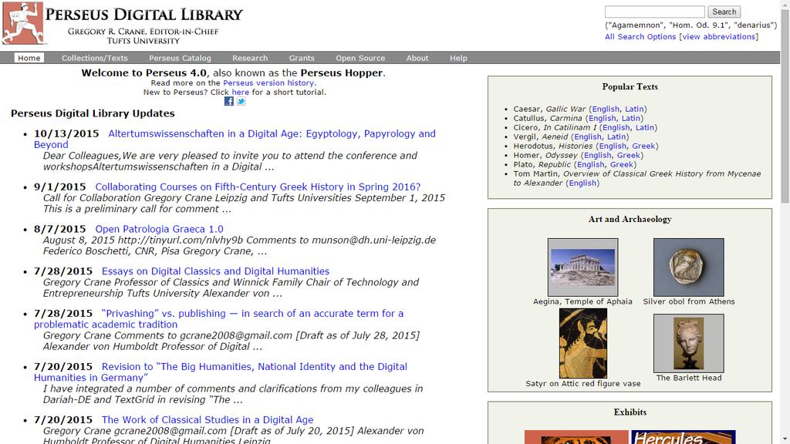Open the Twitter icon link
Image resolution: width=790 pixels, height=444 pixels.
pyautogui.click(x=241, y=101)
